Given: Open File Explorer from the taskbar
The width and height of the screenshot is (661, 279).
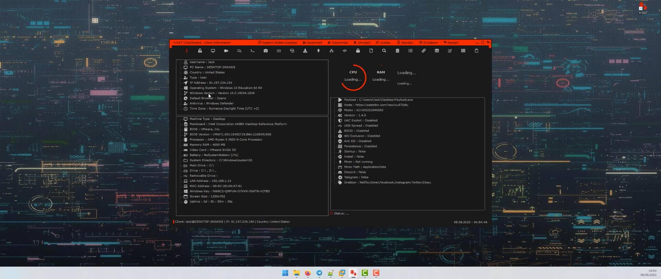Looking at the screenshot, I should pyautogui.click(x=296, y=273).
